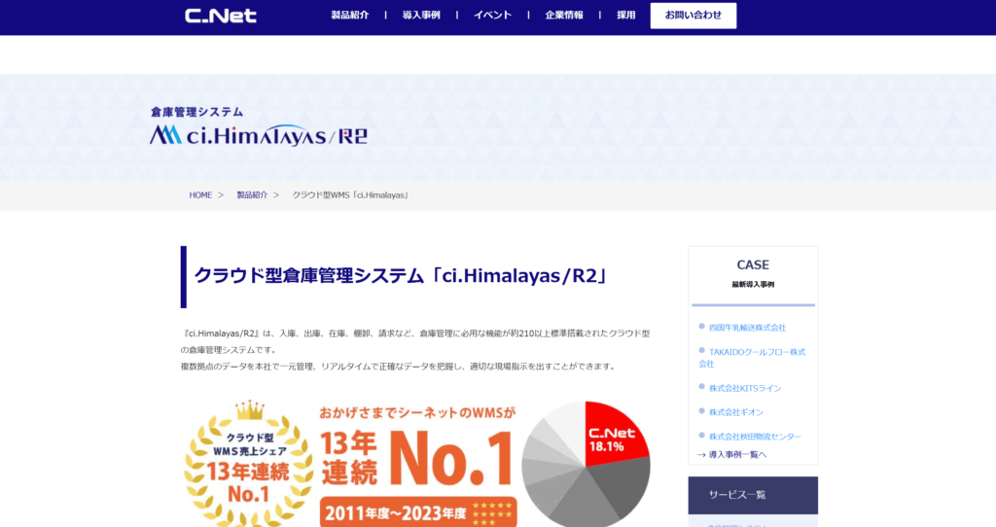The width and height of the screenshot is (996, 527).
Task: Open case 四国牛乳輸送株式会社
Action: pyautogui.click(x=747, y=328)
